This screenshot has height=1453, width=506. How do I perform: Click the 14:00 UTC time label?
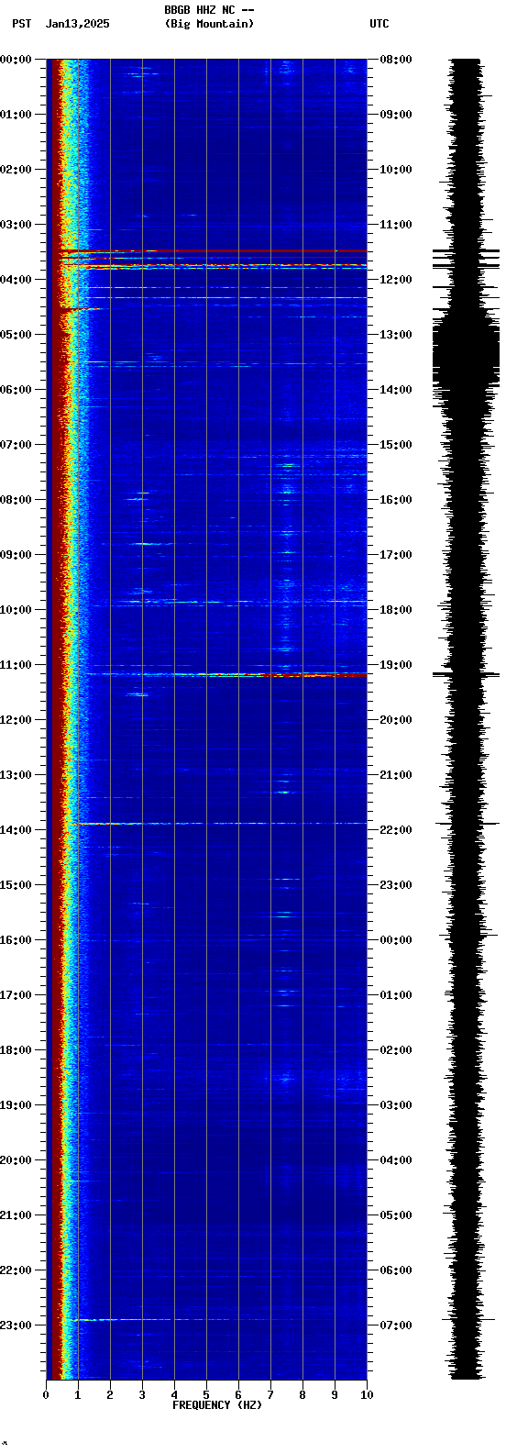pos(395,390)
